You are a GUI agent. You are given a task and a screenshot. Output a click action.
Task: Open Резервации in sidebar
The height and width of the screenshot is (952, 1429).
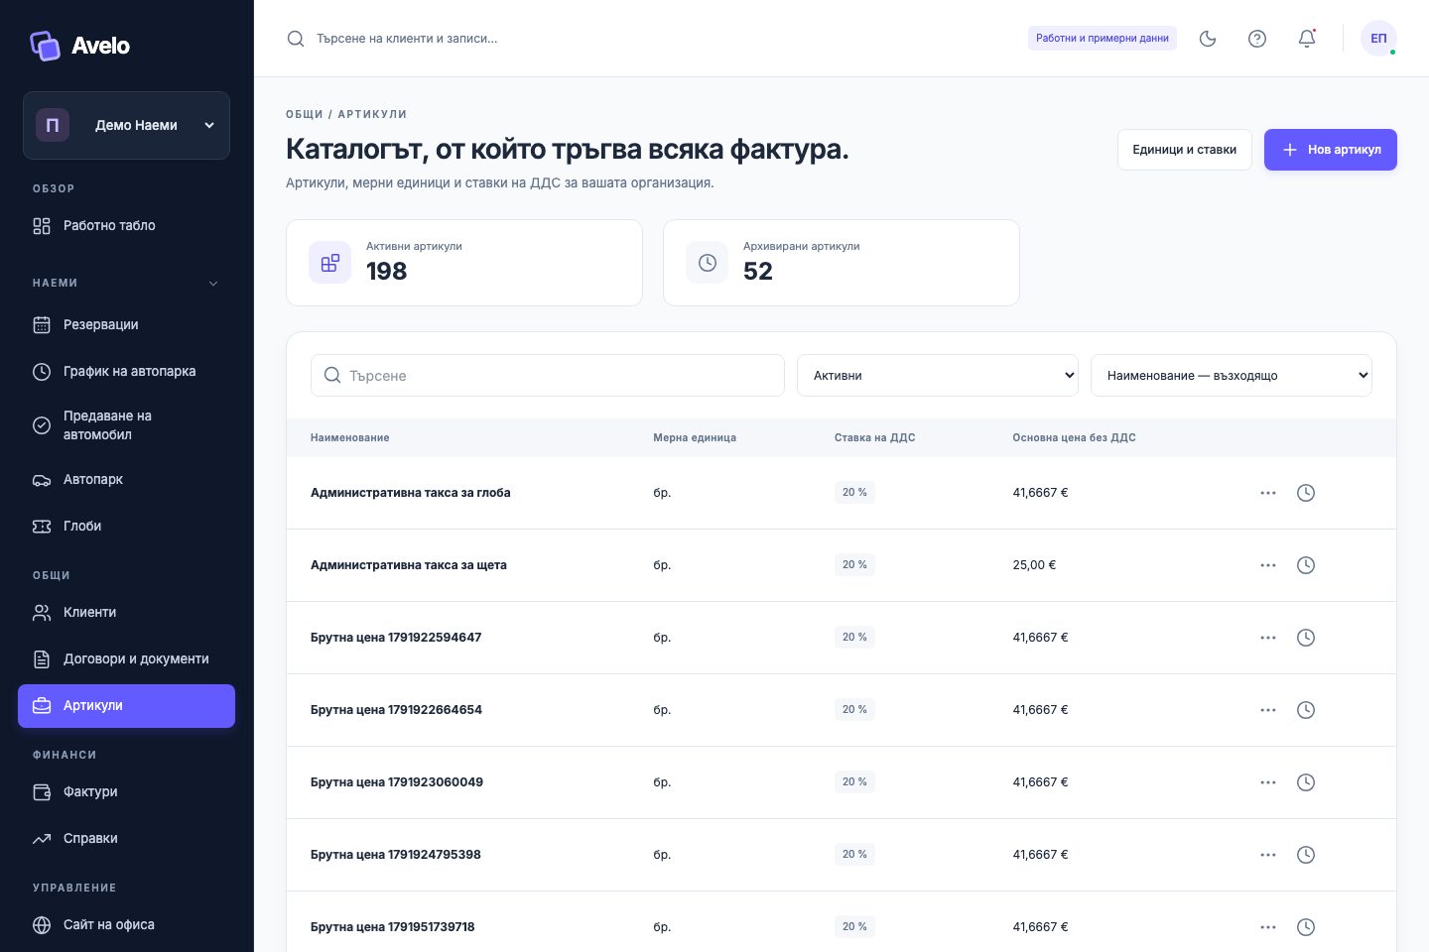pos(126,325)
